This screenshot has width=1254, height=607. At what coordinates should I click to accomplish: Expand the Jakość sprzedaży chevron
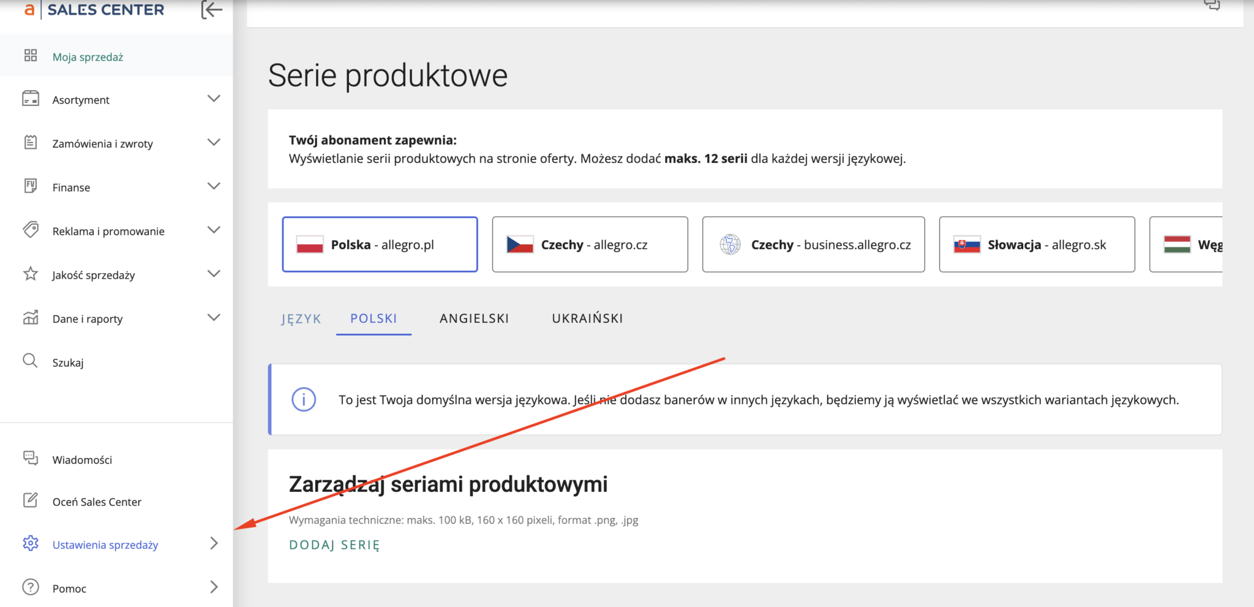214,274
